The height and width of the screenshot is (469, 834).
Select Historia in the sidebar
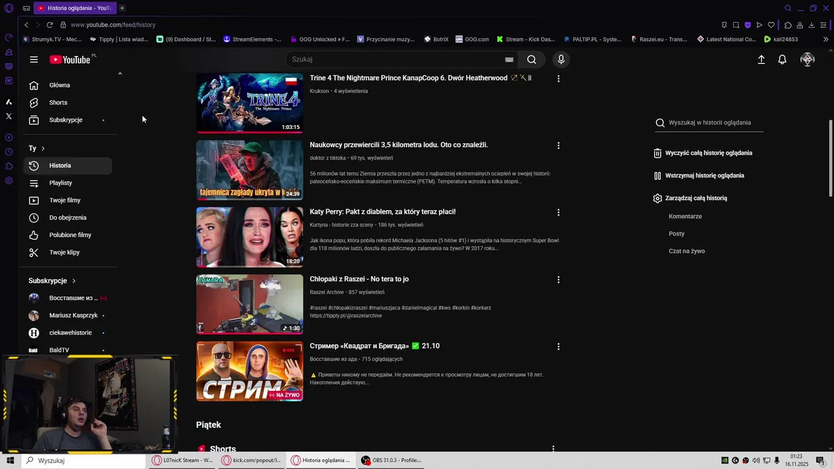coord(68,165)
